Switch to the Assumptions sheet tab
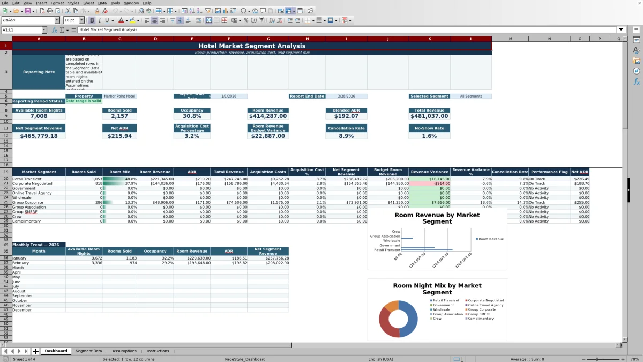This screenshot has width=643, height=362. tap(124, 351)
